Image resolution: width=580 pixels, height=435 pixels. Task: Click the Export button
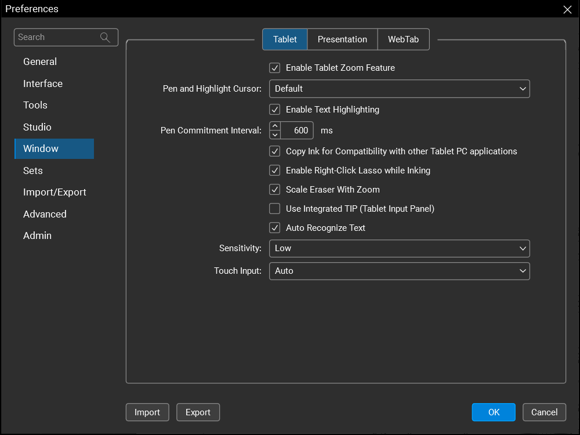tap(198, 412)
